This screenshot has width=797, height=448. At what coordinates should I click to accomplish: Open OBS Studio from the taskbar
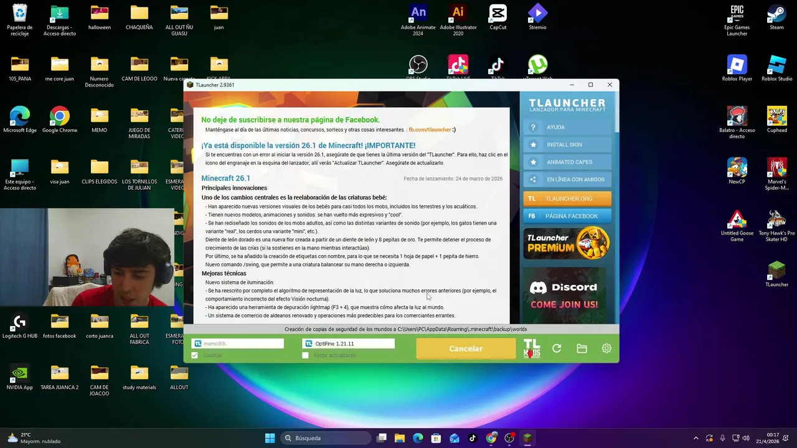[509, 438]
